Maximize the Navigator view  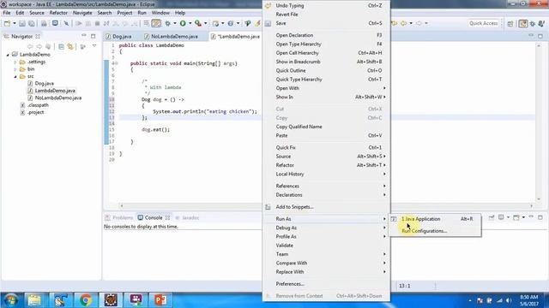tap(94, 36)
